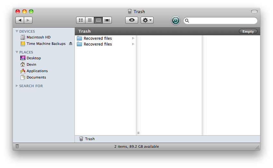This screenshot has height=168, width=273.
Task: Click the second Recovered files folder icon
Action: click(x=79, y=44)
